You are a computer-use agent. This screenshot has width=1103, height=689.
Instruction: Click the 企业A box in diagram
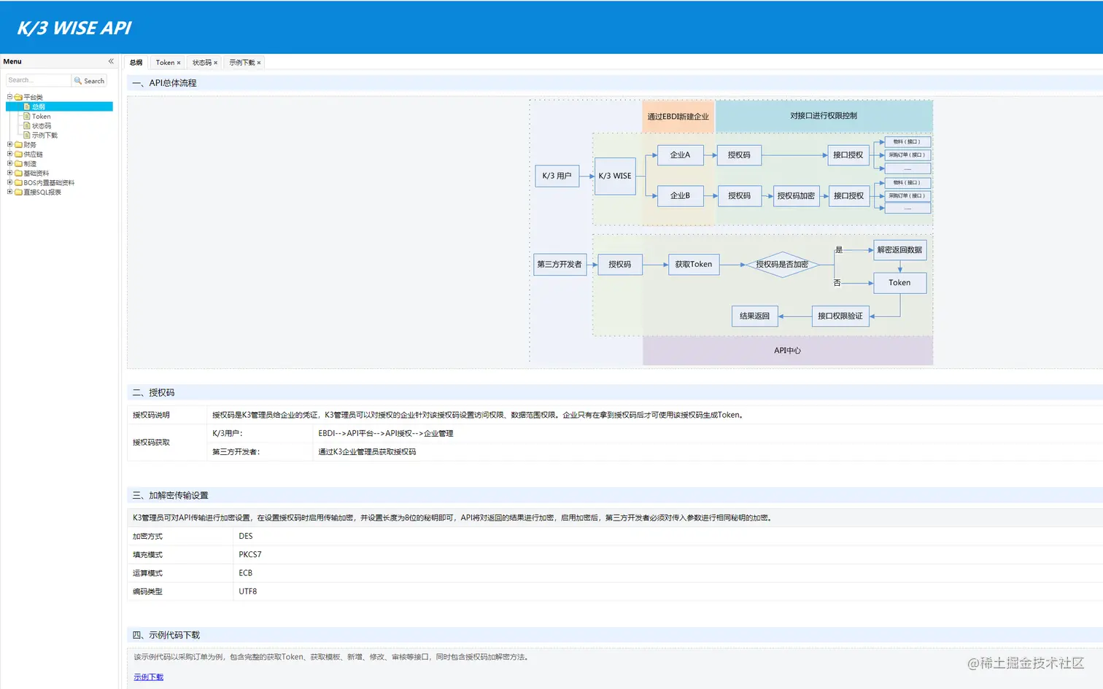[x=680, y=155]
